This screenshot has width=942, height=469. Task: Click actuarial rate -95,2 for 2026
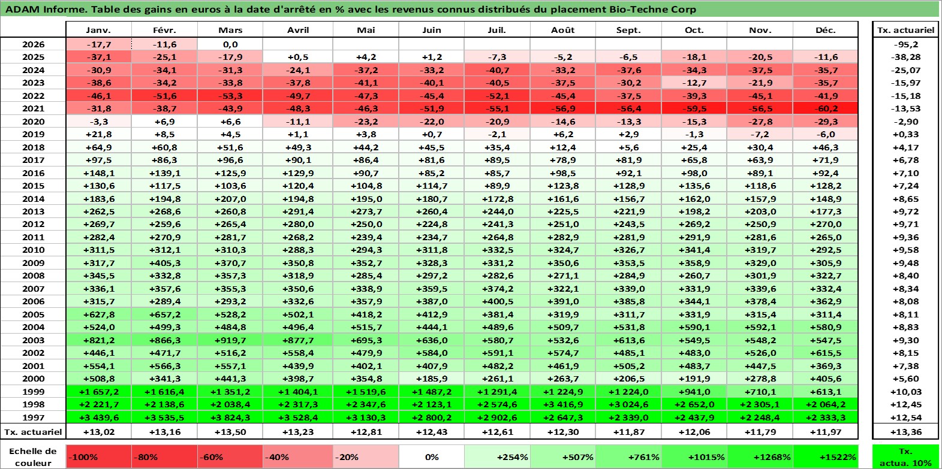click(905, 44)
